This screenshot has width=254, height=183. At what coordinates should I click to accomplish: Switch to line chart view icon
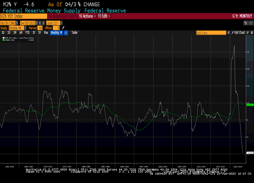(66, 33)
